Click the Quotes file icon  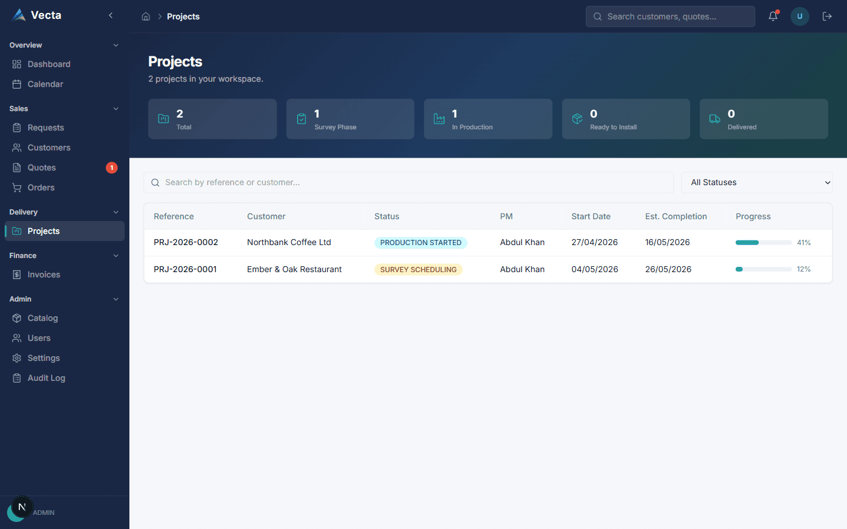(16, 168)
